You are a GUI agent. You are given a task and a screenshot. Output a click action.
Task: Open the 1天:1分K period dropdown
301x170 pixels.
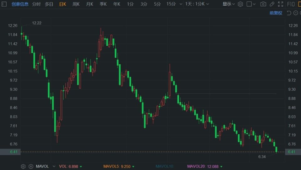[x=197, y=4]
